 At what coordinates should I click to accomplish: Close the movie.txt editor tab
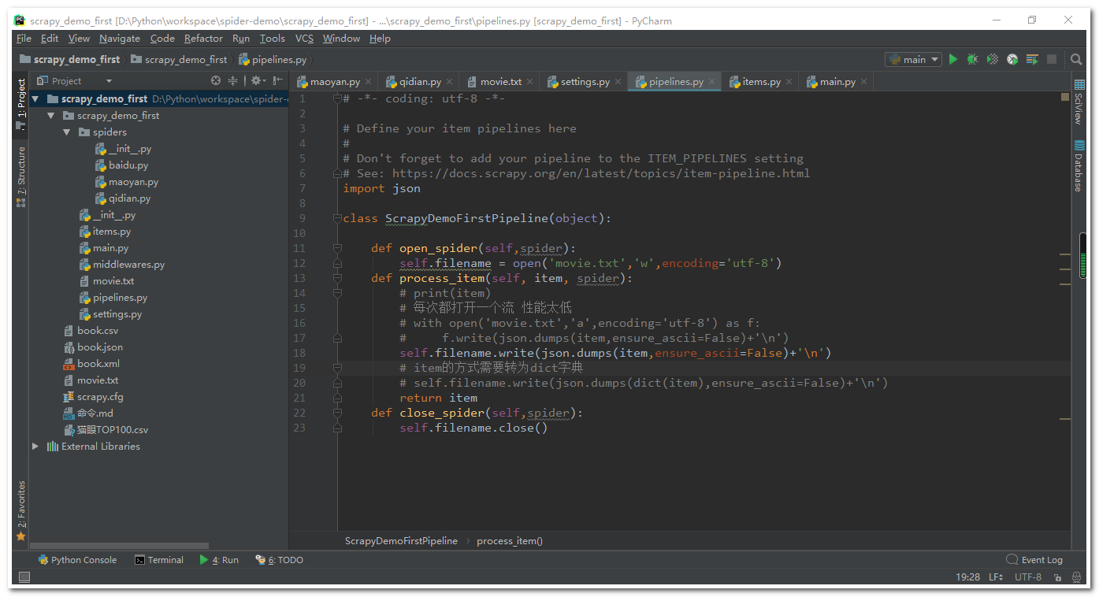[530, 82]
